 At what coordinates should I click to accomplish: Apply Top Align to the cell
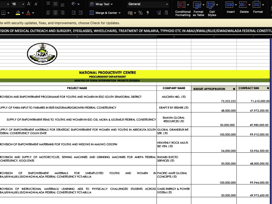(48, 4)
